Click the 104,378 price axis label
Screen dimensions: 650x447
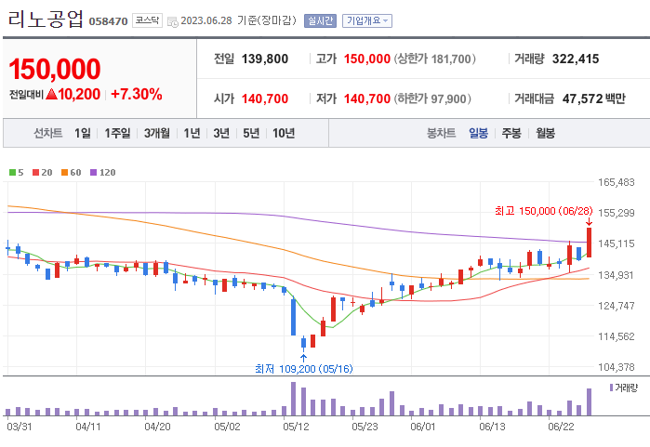(x=616, y=367)
